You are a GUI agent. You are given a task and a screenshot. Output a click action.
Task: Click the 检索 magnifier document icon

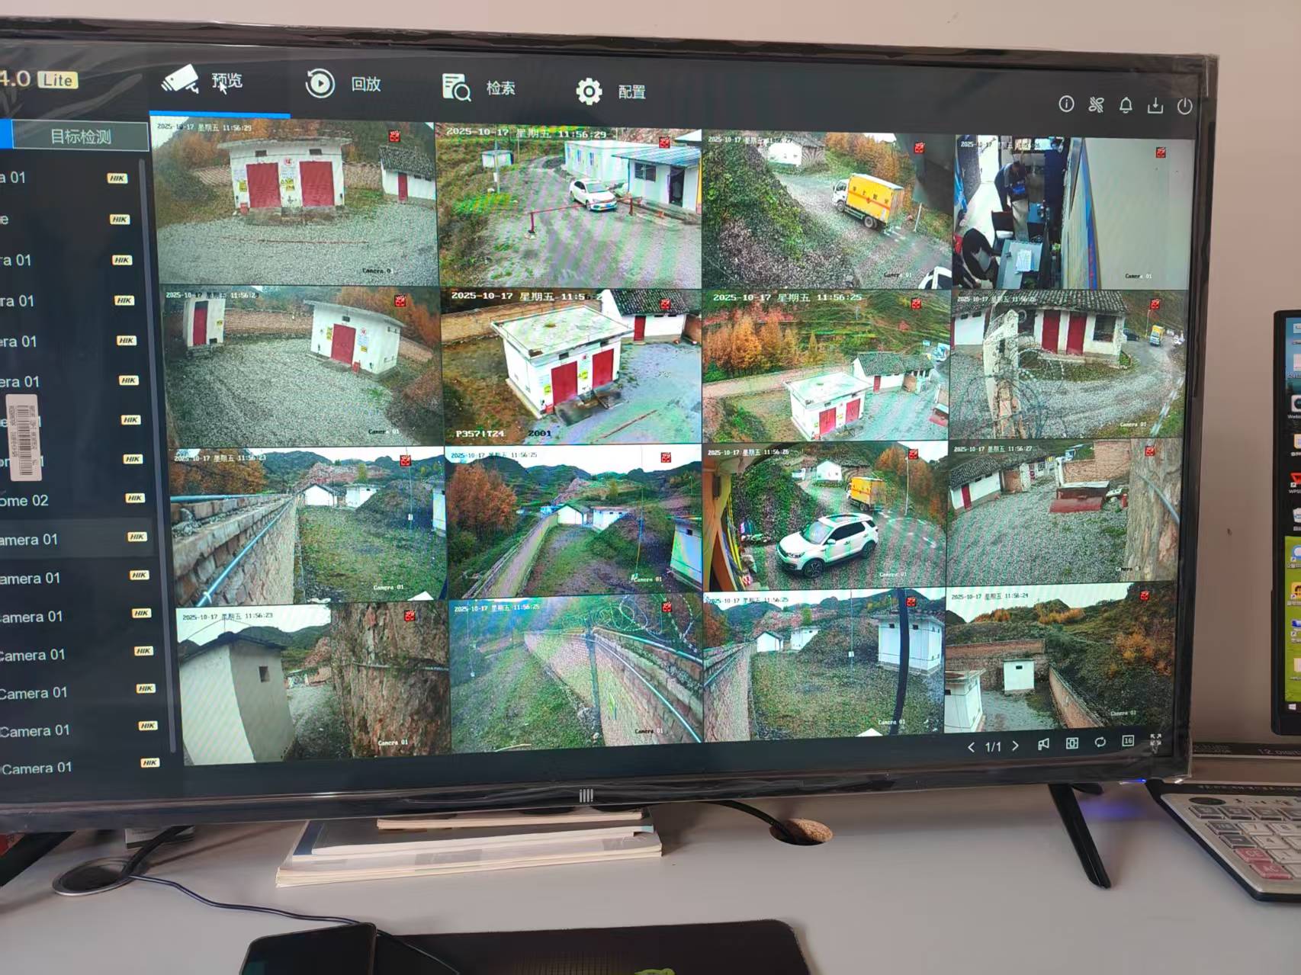coord(456,88)
